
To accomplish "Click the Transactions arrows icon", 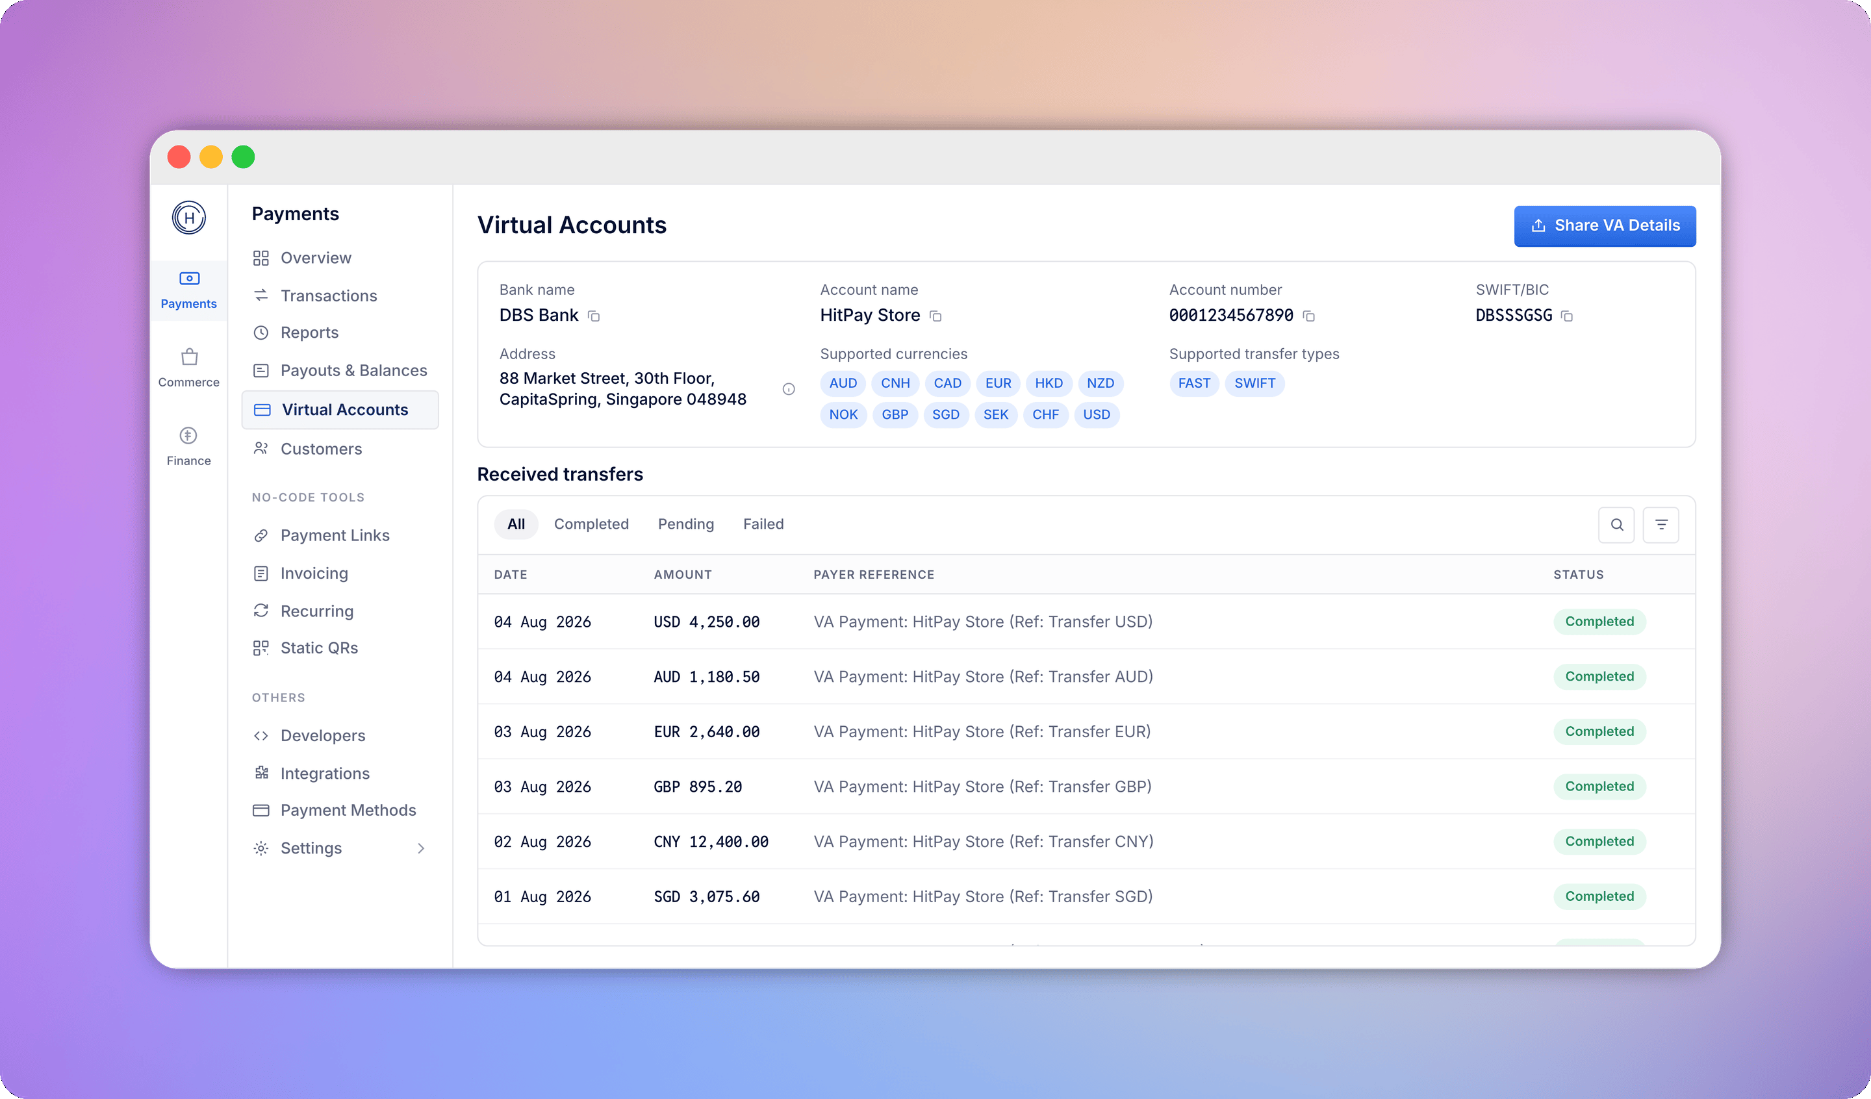I will click(x=261, y=296).
